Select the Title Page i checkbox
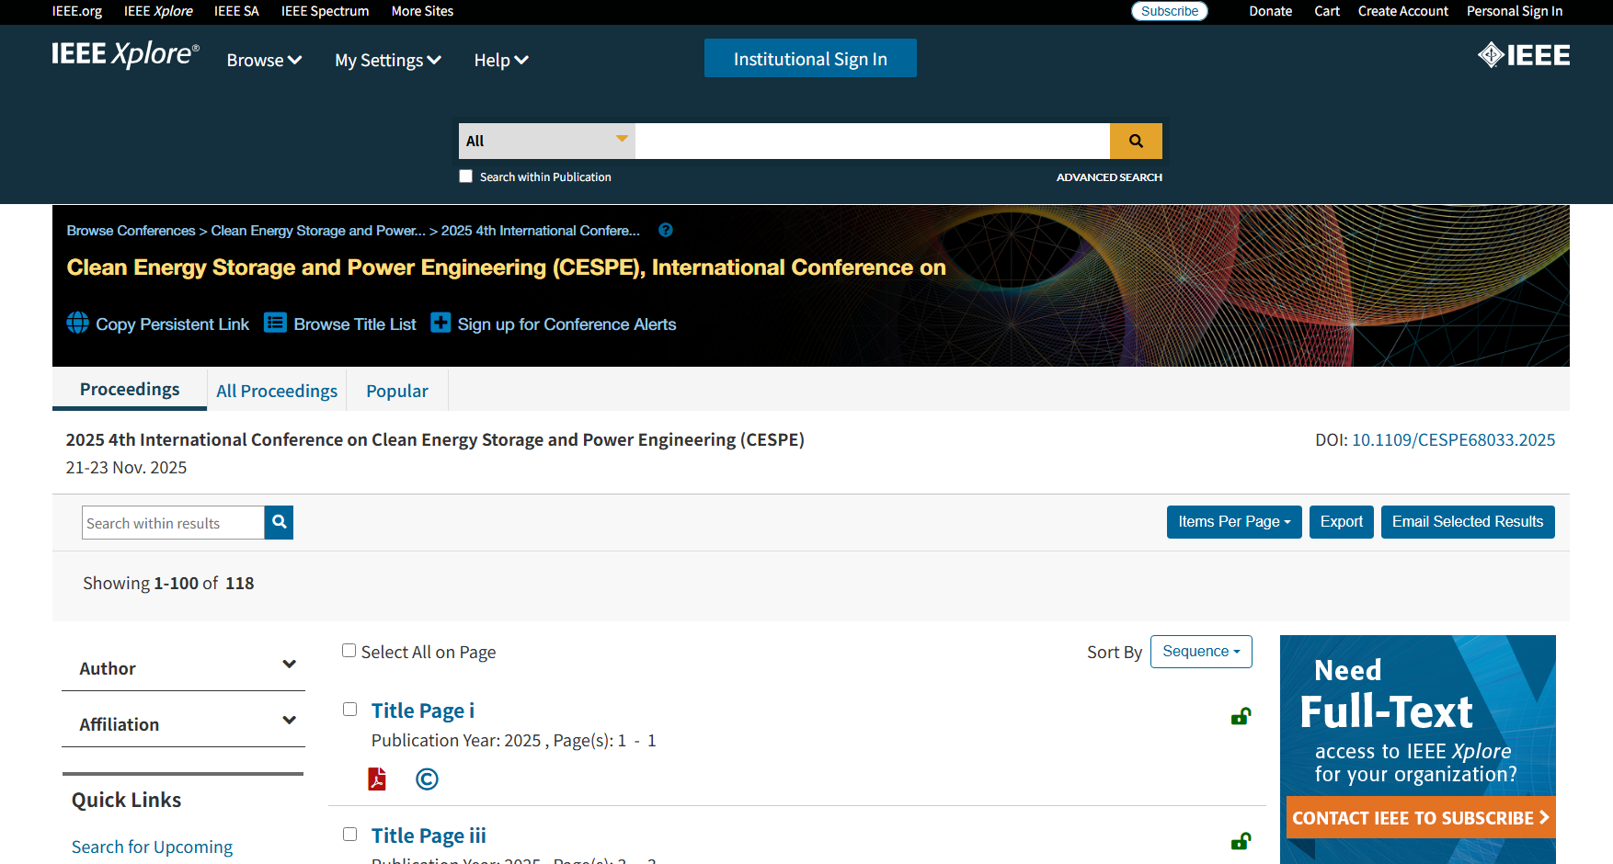This screenshot has width=1613, height=864. click(350, 710)
